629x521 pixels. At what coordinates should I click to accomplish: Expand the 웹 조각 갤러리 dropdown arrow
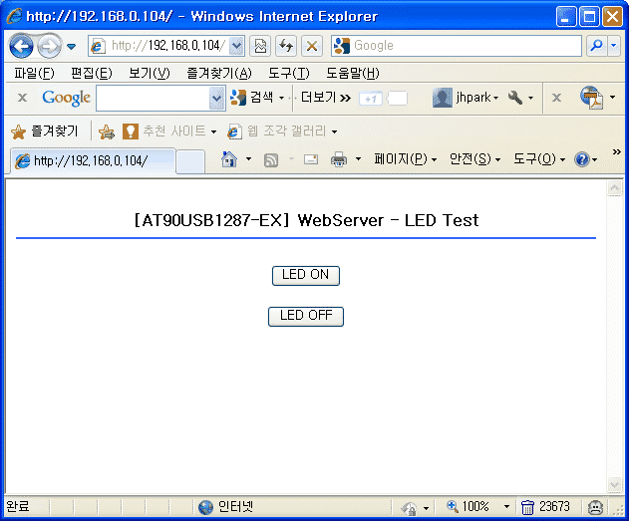click(335, 131)
